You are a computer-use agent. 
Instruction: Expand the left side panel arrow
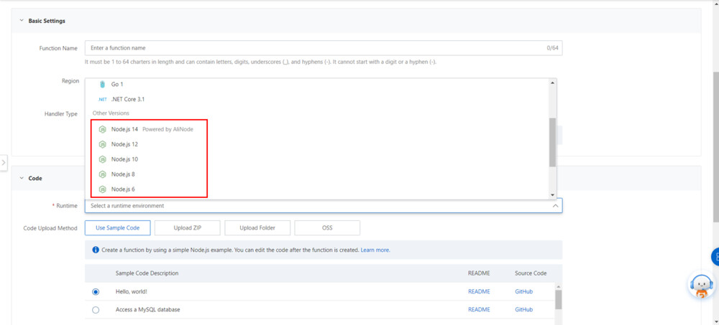[4, 163]
